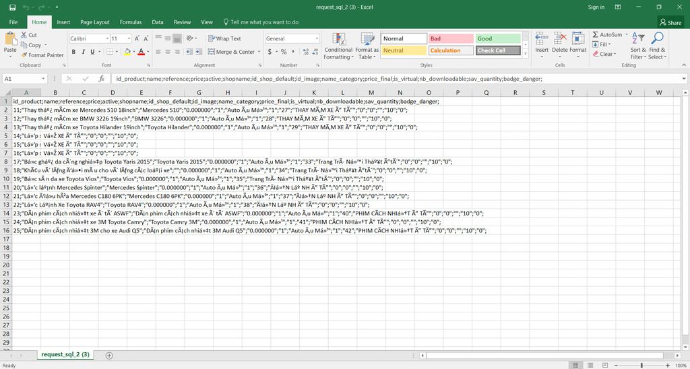Select cell A1 in the worksheet
Screen dimensions: 690x369
tap(26, 101)
